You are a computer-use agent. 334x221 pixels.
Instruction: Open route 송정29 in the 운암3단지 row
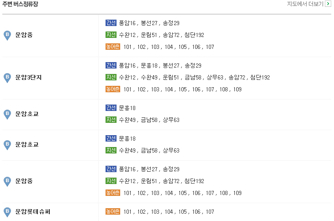coord(193,66)
